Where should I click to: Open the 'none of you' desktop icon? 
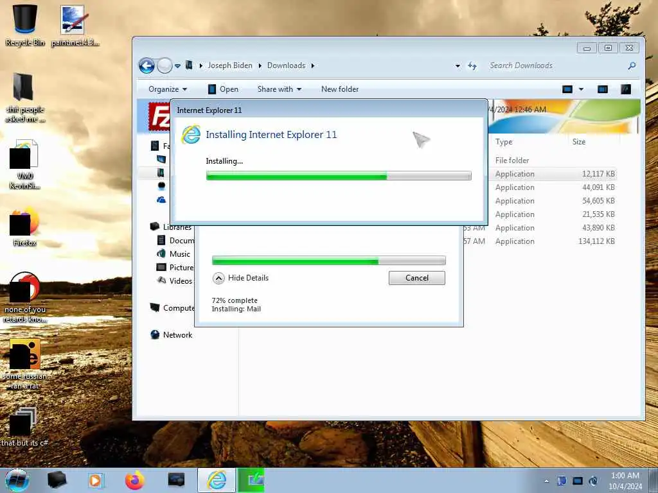(24, 298)
